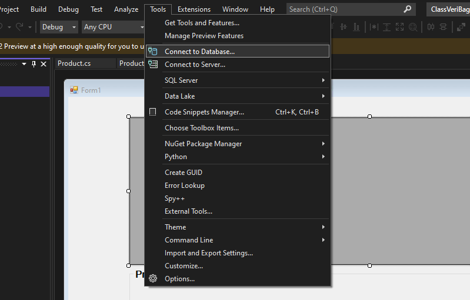
Task: Click the Redo arrow icon
Action: [x=19, y=27]
